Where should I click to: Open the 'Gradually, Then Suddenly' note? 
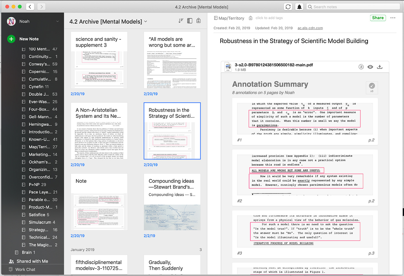pos(172,265)
